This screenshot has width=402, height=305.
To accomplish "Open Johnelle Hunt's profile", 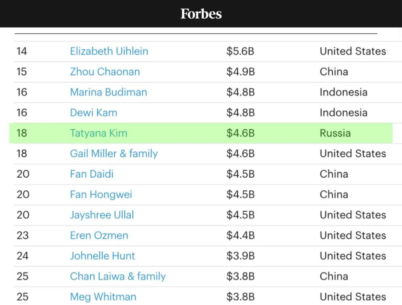I will click(x=102, y=256).
